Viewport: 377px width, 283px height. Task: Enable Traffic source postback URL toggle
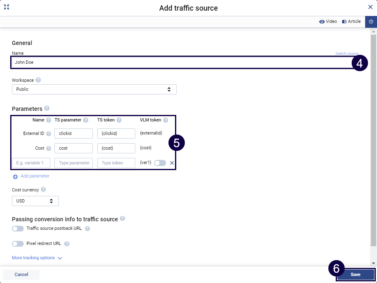coord(18,229)
